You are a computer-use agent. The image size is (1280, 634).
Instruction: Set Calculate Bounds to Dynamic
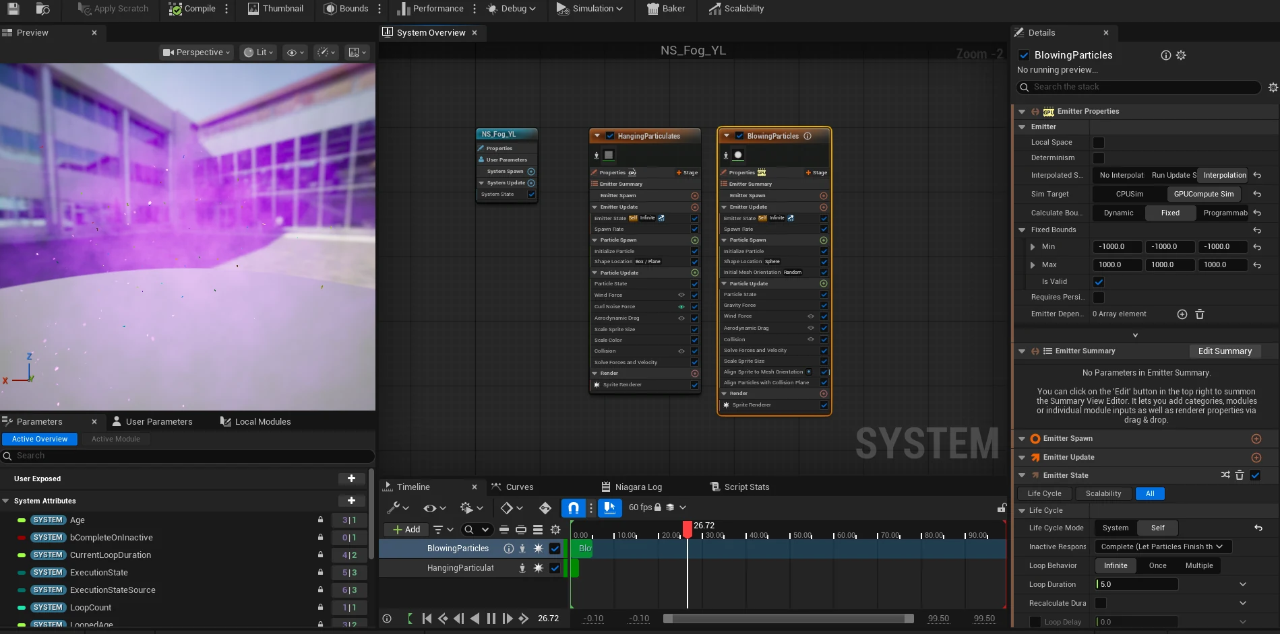coord(1119,213)
